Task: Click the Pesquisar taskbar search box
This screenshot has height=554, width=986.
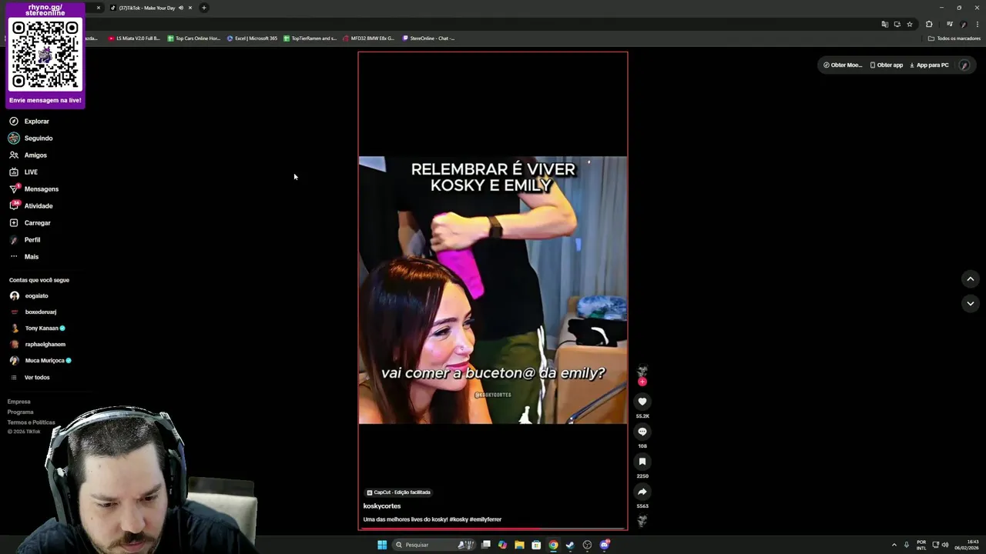Action: click(x=434, y=545)
